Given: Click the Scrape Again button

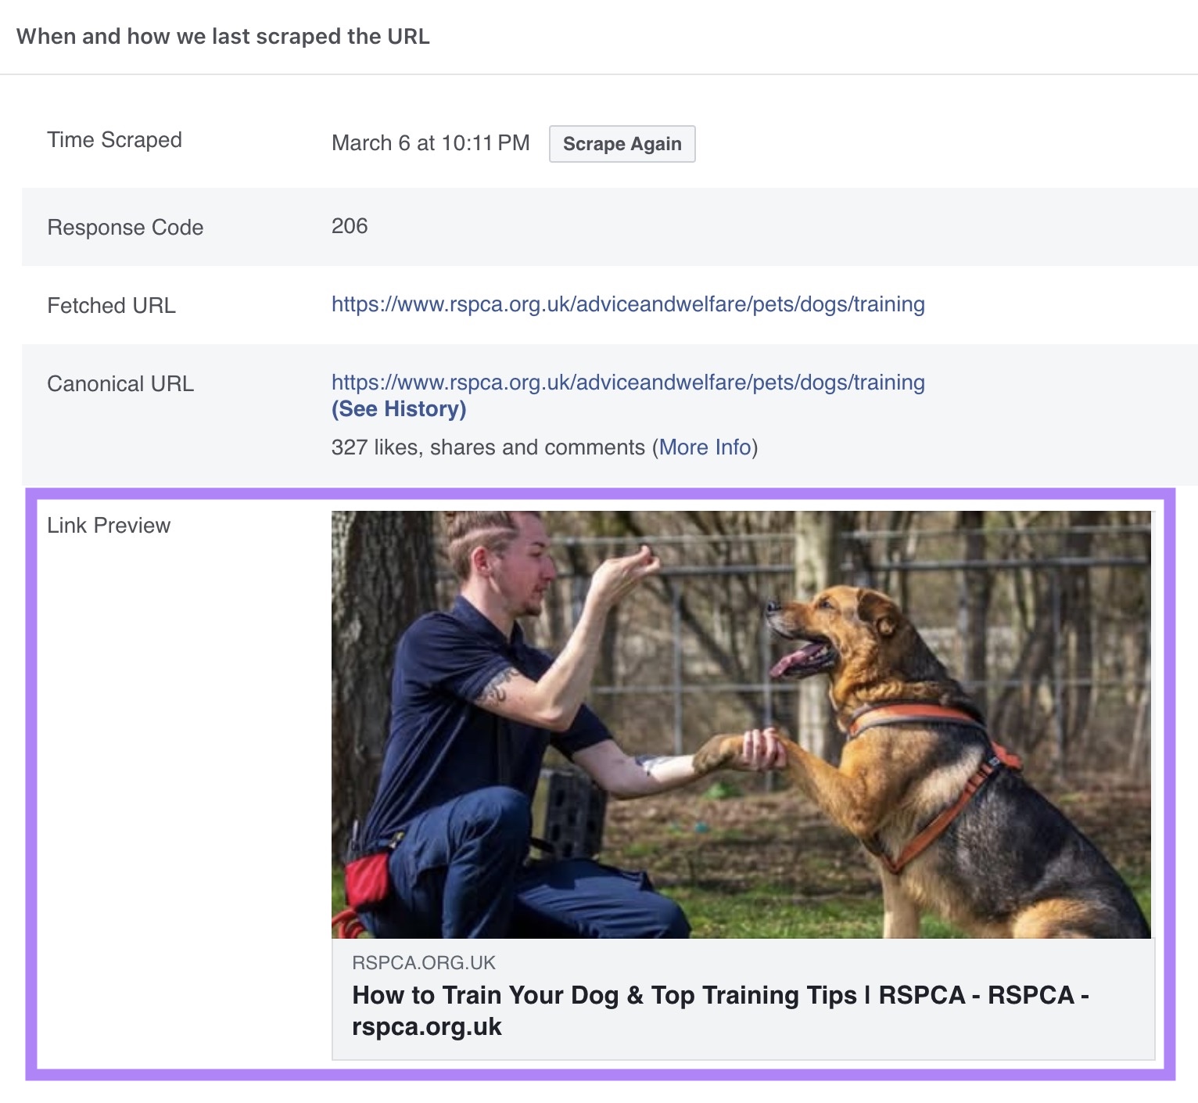Looking at the screenshot, I should coord(622,144).
